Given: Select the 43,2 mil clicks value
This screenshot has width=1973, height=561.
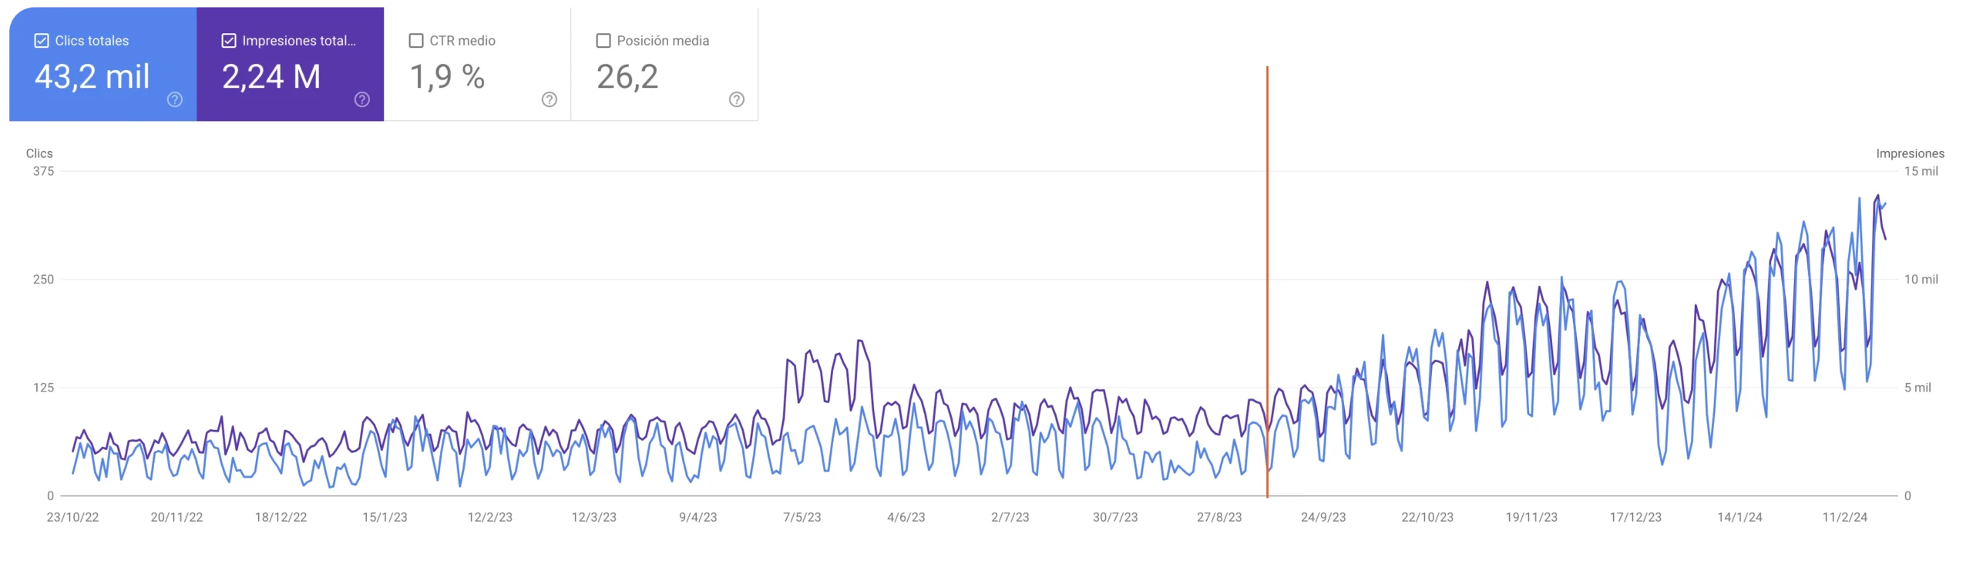Looking at the screenshot, I should coord(92,77).
